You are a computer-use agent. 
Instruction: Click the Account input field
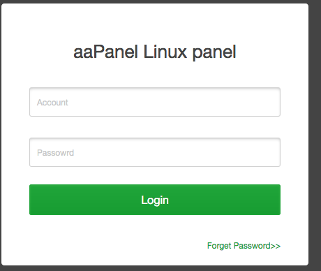pyautogui.click(x=155, y=102)
